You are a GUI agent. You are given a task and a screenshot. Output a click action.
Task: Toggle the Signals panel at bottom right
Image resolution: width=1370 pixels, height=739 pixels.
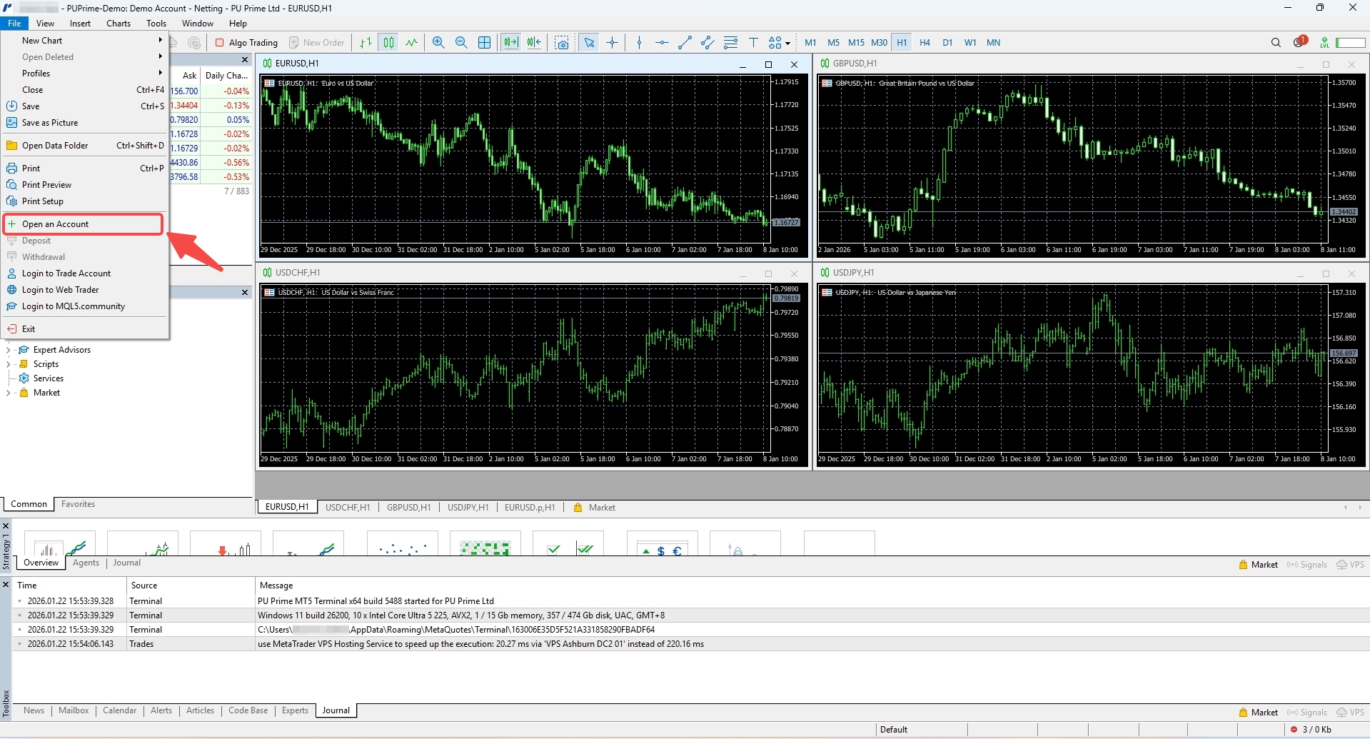point(1306,712)
